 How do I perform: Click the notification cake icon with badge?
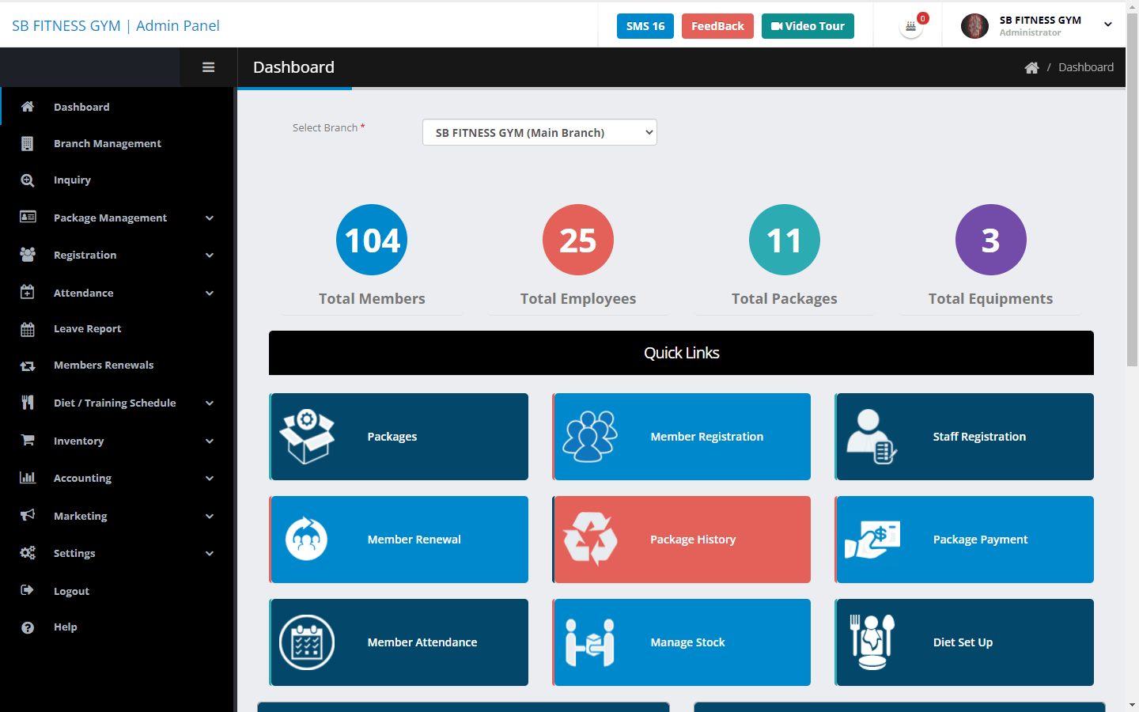click(910, 25)
